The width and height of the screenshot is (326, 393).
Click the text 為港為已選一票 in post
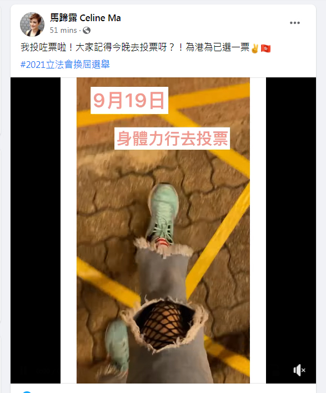[x=218, y=47]
